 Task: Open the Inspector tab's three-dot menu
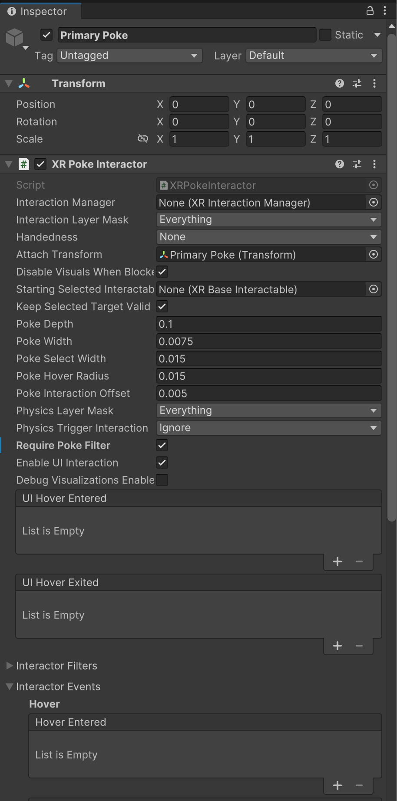pos(385,11)
